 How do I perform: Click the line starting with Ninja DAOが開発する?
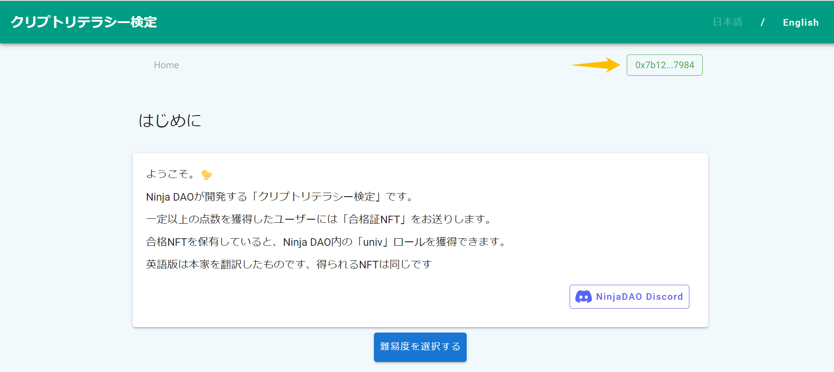coord(280,197)
